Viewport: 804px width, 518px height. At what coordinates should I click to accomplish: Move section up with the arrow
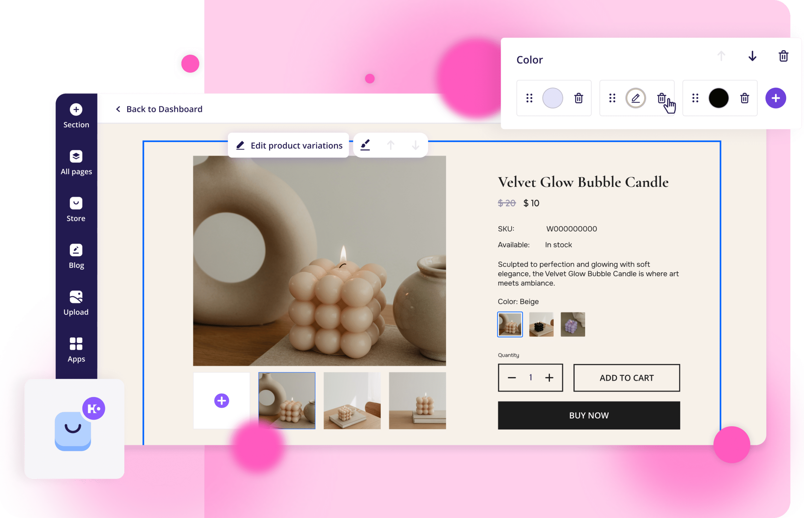click(x=390, y=145)
